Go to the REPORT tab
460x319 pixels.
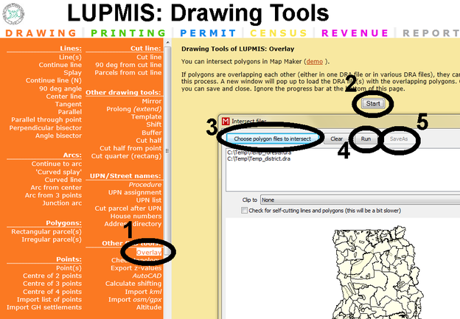coord(431,33)
